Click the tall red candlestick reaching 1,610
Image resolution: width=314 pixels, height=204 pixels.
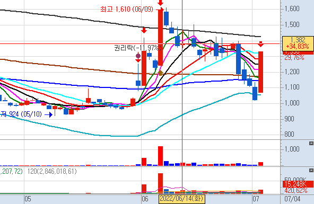160,37
